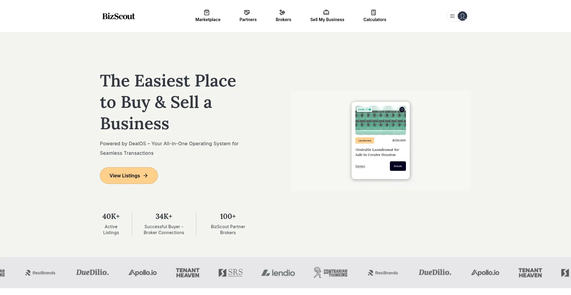Screen dimensions: 571x295
Task: Click the Marketplace shopping bag icon
Action: click(x=207, y=12)
